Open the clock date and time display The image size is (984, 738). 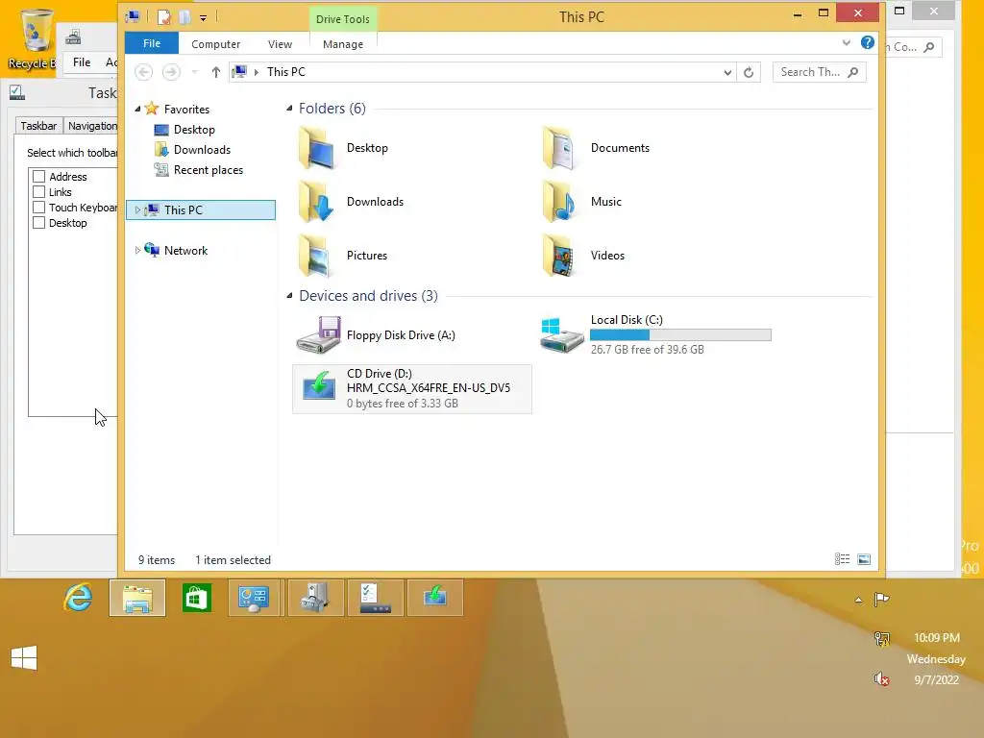(x=936, y=658)
